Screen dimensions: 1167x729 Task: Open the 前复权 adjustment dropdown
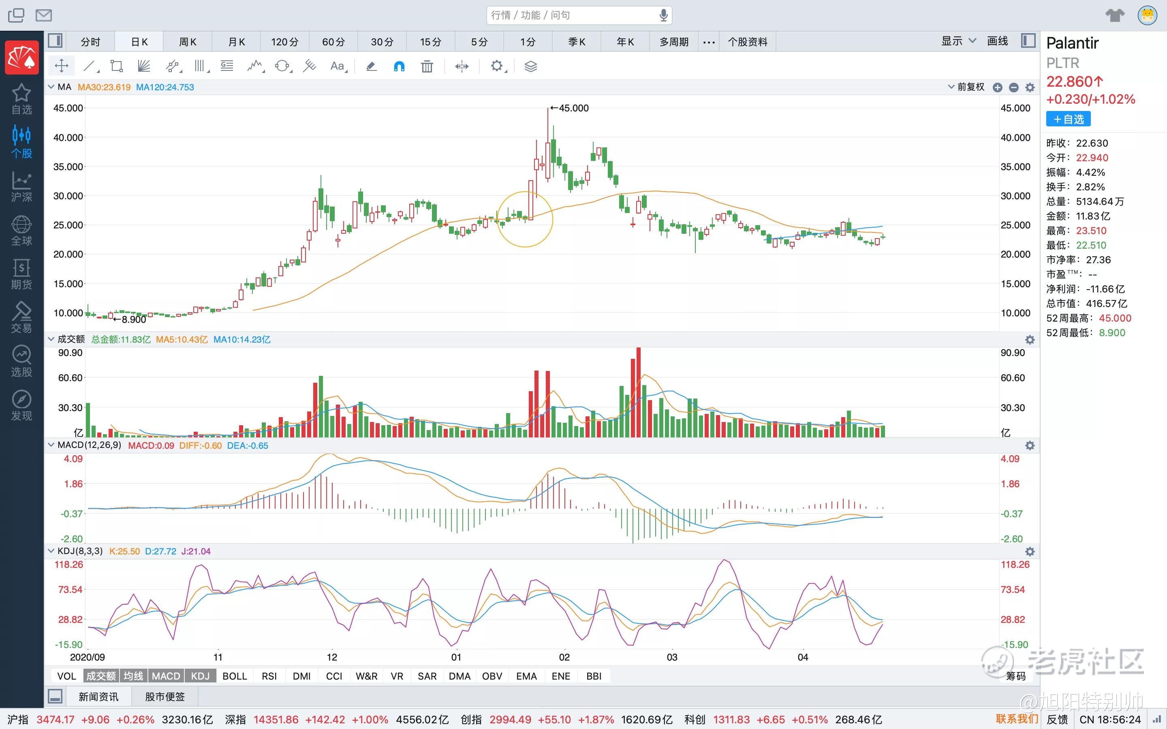coord(966,87)
